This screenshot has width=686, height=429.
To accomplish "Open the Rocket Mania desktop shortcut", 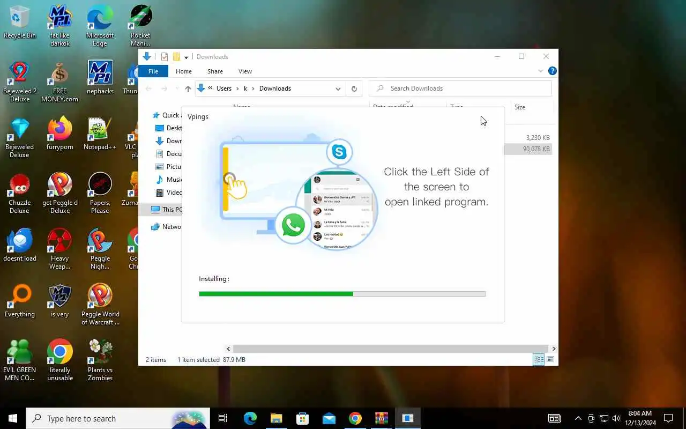I will [140, 26].
